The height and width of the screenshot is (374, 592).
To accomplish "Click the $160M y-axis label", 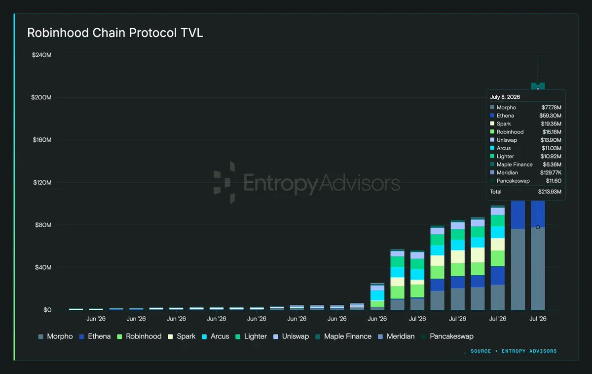I will [41, 140].
